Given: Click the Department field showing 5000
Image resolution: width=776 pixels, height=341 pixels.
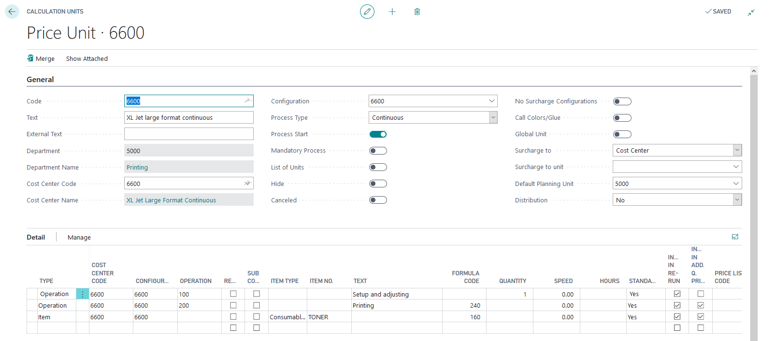Looking at the screenshot, I should tap(189, 151).
